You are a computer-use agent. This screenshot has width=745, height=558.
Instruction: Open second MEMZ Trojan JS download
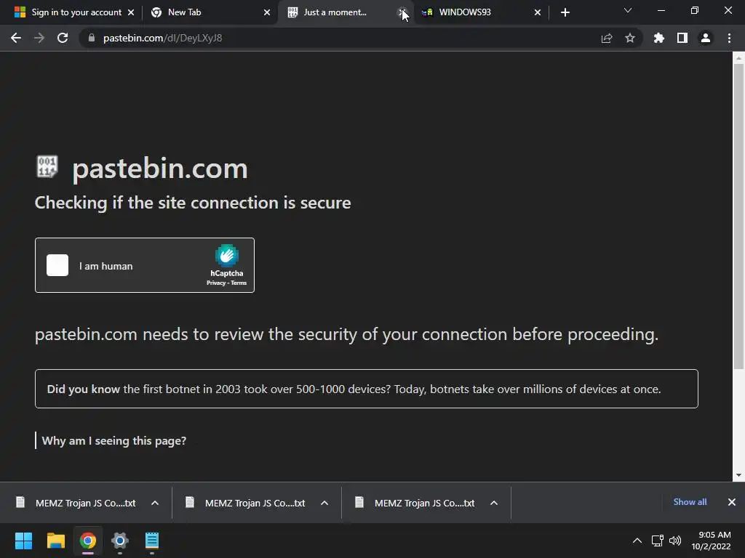coord(247,503)
